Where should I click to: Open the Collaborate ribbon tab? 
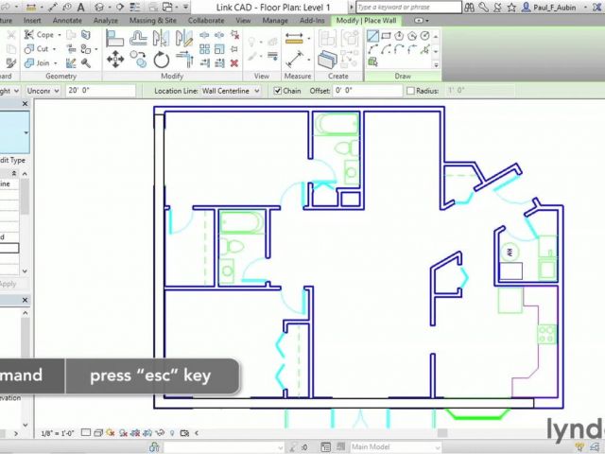click(206, 19)
